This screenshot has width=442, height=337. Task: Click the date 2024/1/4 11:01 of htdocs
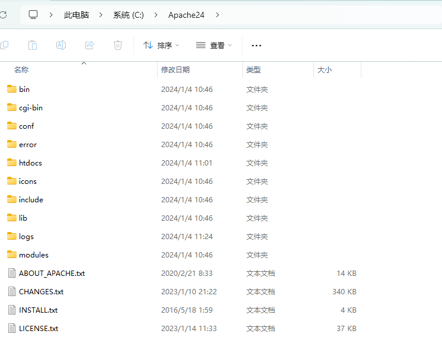(x=186, y=163)
